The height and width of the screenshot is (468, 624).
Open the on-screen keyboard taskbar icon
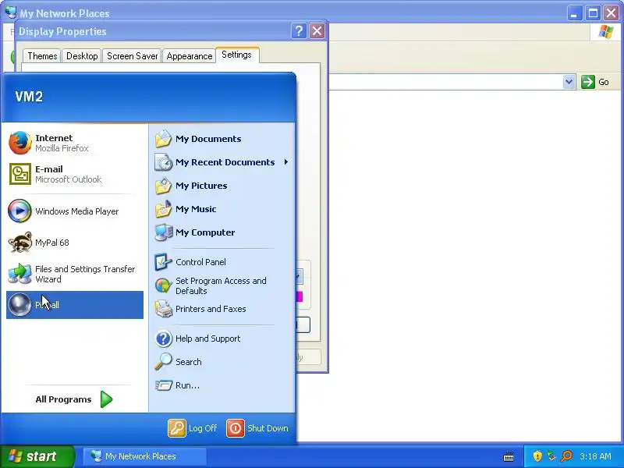click(x=509, y=456)
